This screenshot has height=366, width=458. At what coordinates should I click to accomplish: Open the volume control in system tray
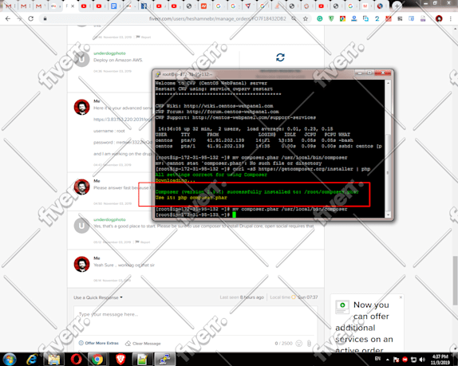click(x=422, y=360)
